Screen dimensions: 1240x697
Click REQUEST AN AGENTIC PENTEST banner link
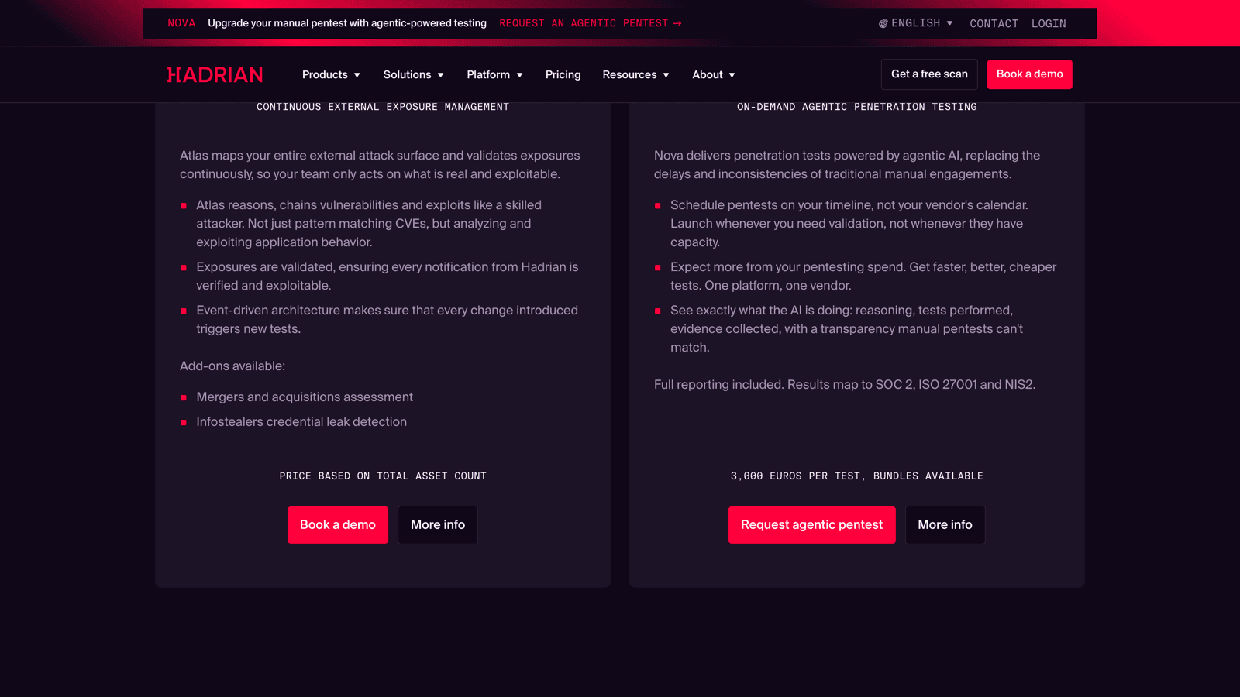click(590, 23)
